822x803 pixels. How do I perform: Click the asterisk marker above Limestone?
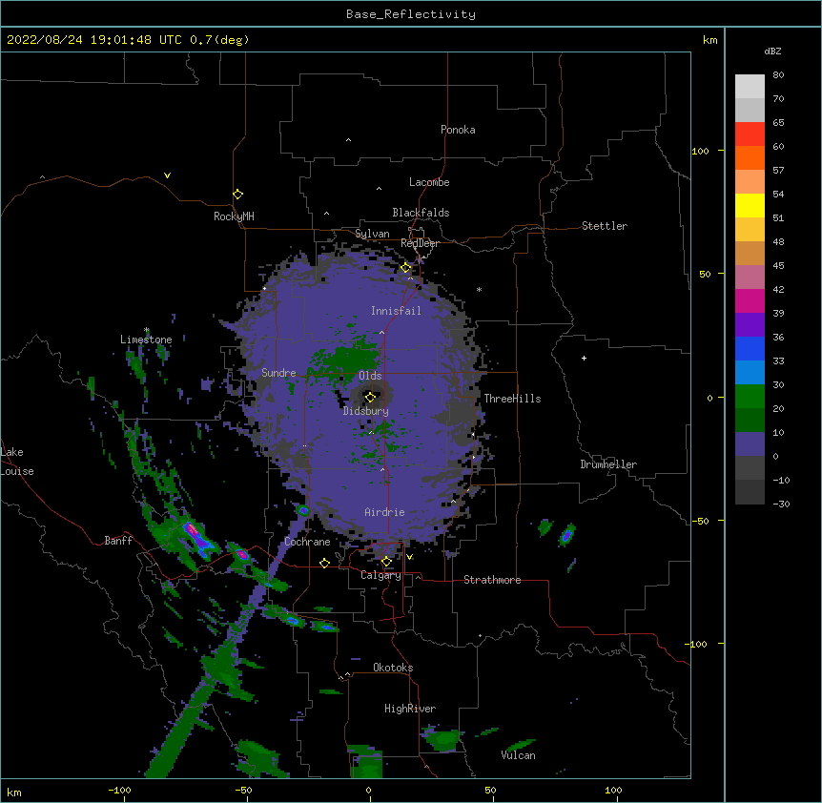pyautogui.click(x=146, y=330)
